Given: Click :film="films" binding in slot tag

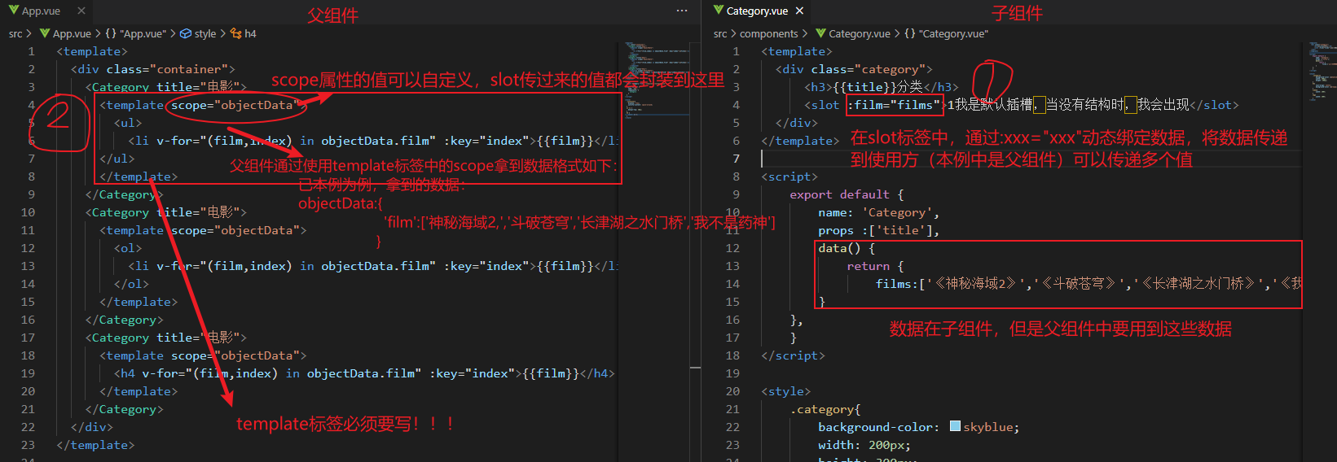Looking at the screenshot, I should pyautogui.click(x=894, y=105).
